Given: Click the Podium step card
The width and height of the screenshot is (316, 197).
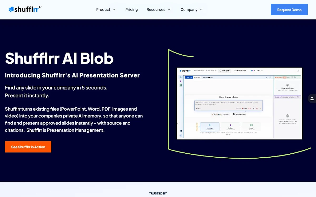Looking at the screenshot, I should tap(230, 127).
